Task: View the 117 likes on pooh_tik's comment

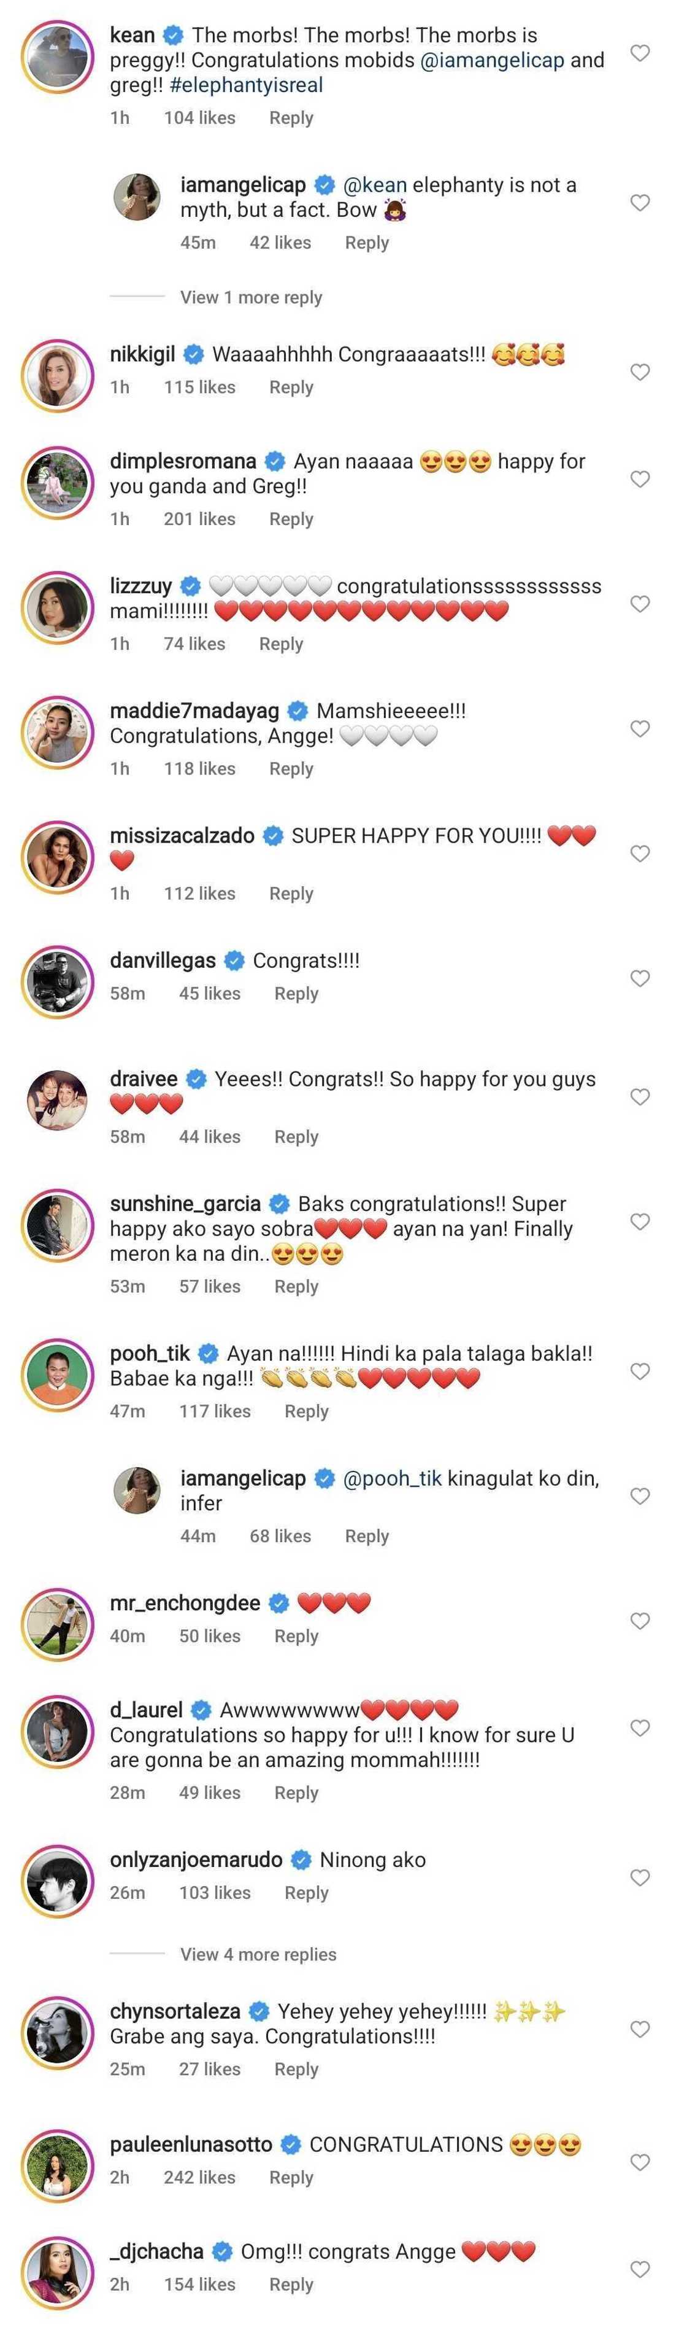Action: (215, 1411)
